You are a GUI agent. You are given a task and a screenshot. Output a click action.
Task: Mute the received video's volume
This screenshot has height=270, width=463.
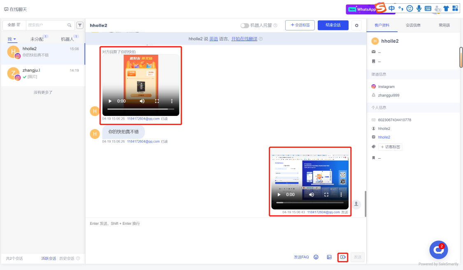142,101
